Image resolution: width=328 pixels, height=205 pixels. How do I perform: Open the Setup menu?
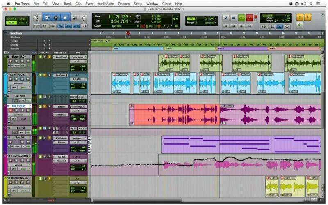point(138,4)
